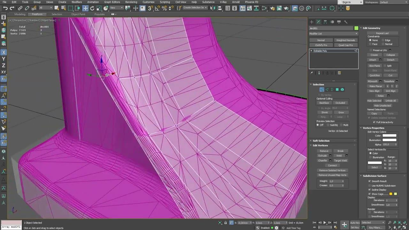Screen dimensions: 409x230
Task: Select the Edge constraint radio button
Action: (x=383, y=40)
